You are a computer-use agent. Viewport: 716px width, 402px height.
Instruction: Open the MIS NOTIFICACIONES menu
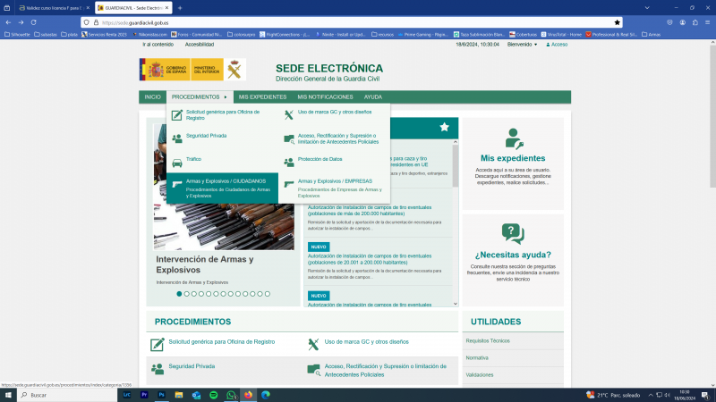325,96
